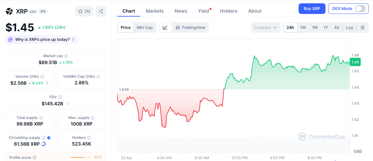Click the FDV info icon
Viewport: 373px width, 161px height.
pos(60,97)
